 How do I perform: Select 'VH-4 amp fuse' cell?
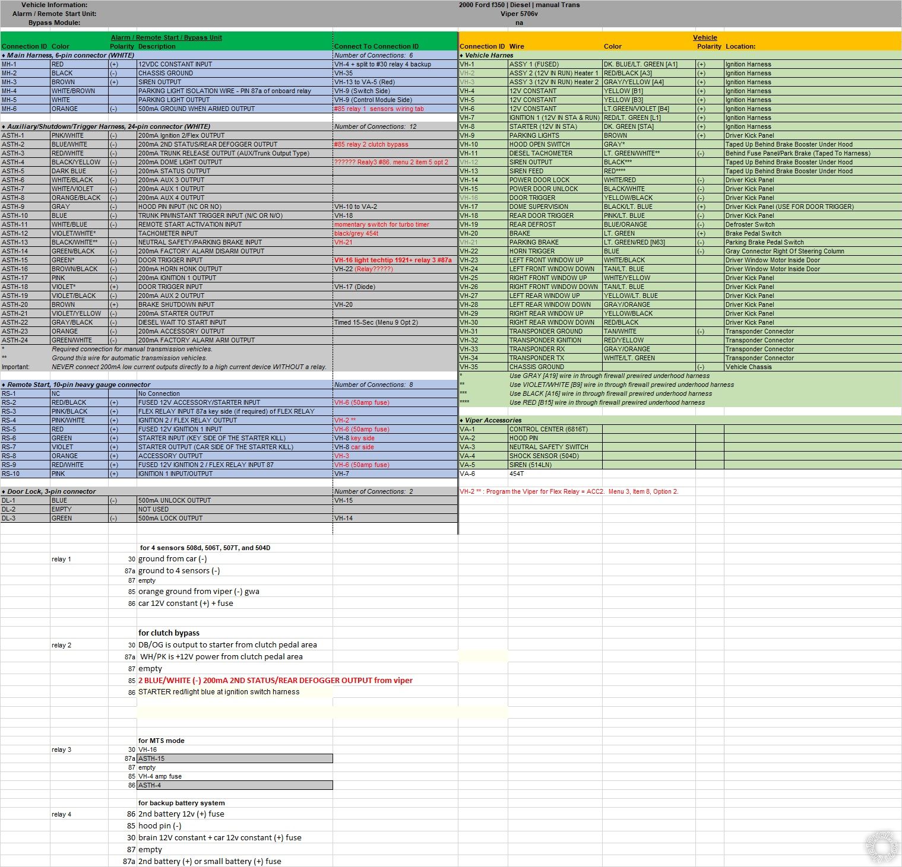pyautogui.click(x=160, y=776)
